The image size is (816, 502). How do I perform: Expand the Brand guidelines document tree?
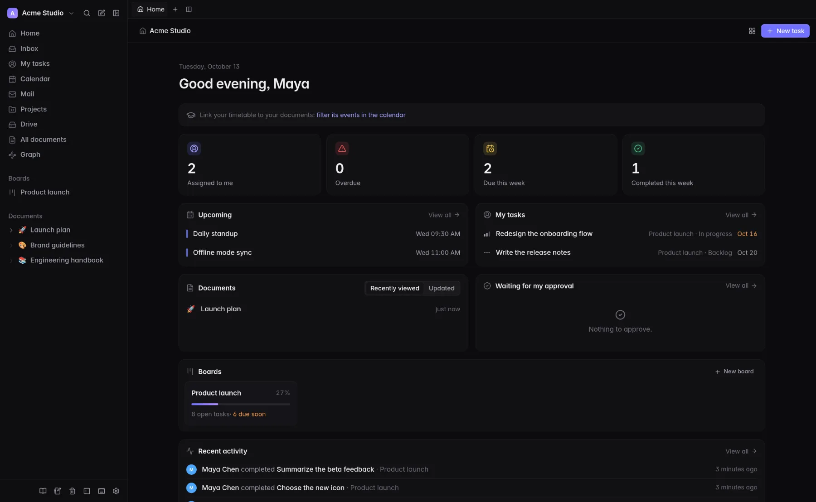point(11,246)
